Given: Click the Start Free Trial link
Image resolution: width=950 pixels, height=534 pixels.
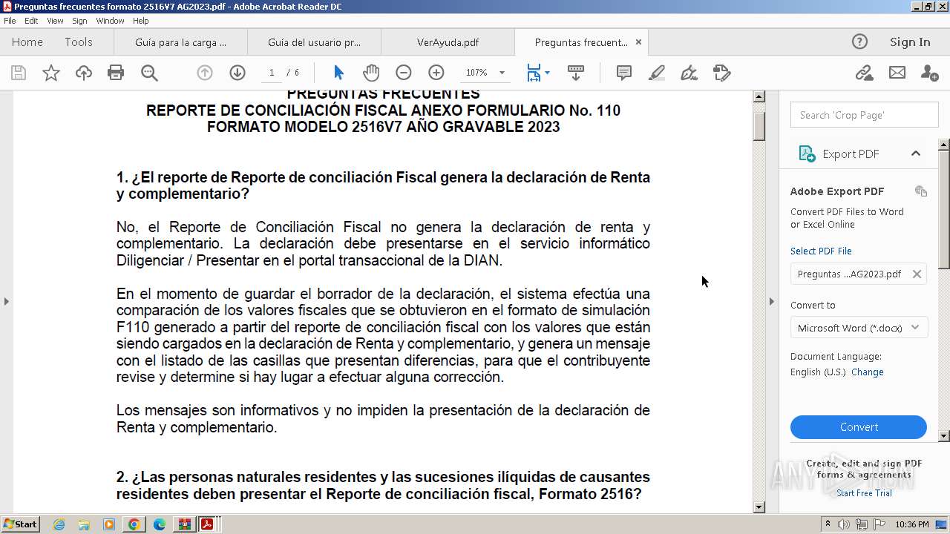Looking at the screenshot, I should pyautogui.click(x=864, y=493).
